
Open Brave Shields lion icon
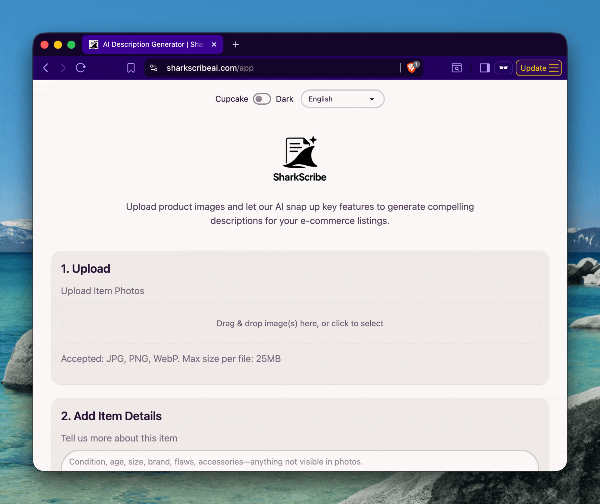point(412,67)
